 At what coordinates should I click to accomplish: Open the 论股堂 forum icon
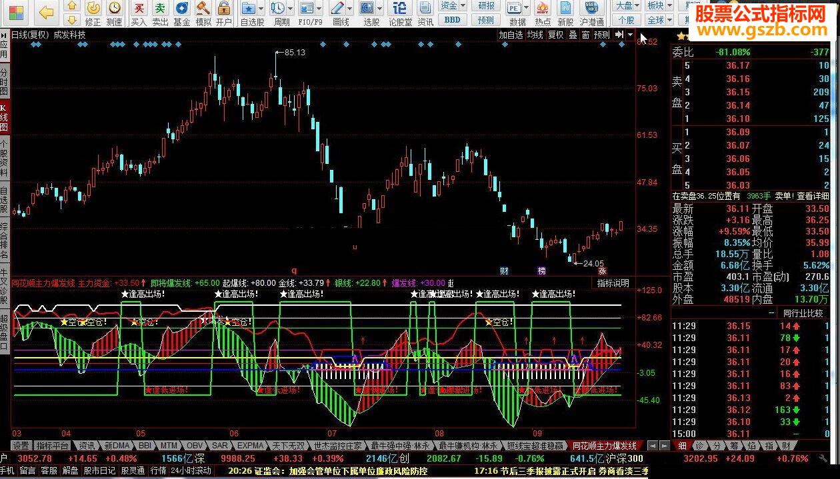point(400,13)
